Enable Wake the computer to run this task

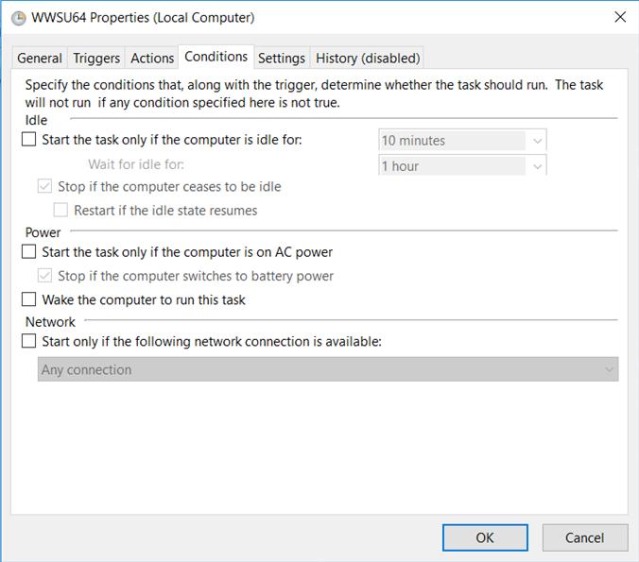(28, 299)
